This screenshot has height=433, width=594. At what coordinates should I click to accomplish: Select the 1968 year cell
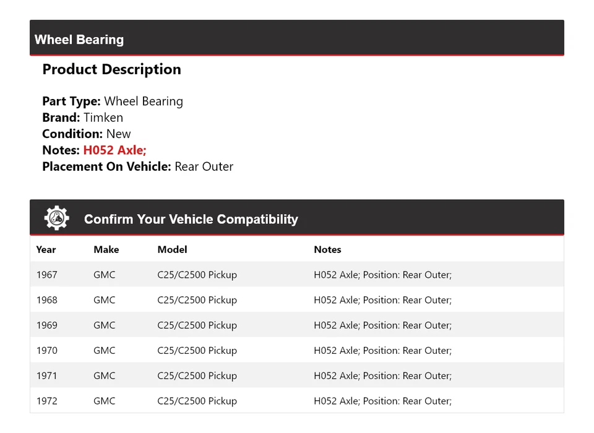46,300
